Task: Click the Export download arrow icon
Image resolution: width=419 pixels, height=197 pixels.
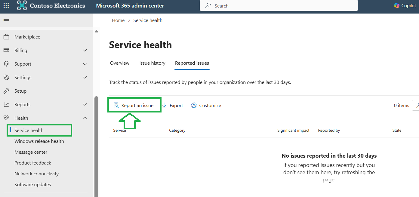Action: click(164, 105)
